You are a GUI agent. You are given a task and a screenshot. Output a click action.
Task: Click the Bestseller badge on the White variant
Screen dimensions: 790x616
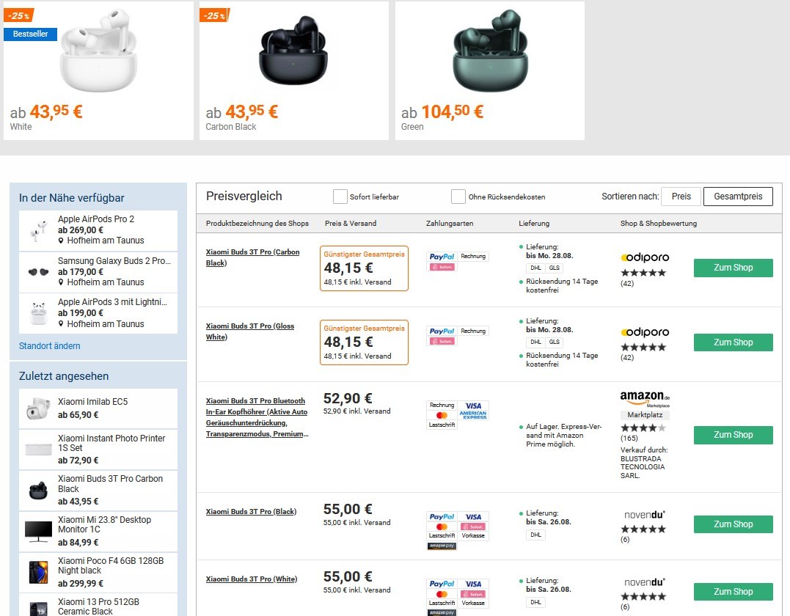click(30, 34)
